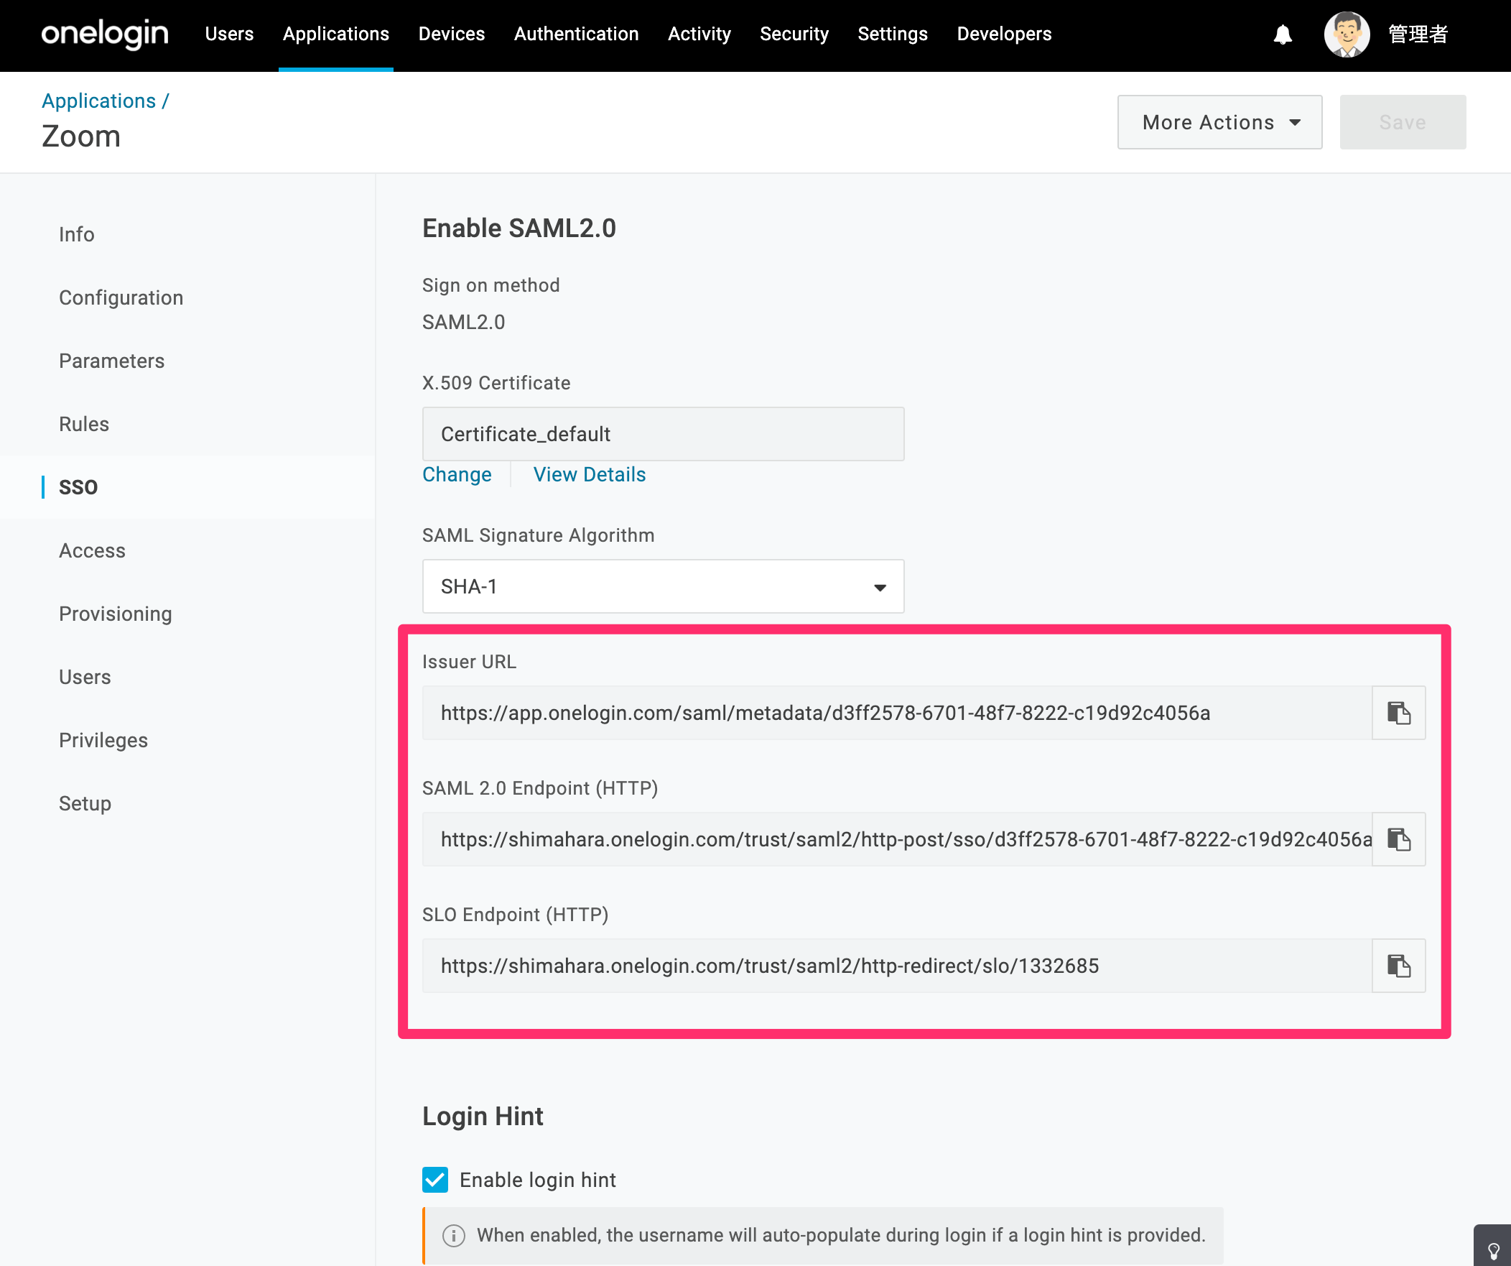This screenshot has height=1266, width=1511.
Task: Go back via the Applications breadcrumb
Action: [98, 101]
